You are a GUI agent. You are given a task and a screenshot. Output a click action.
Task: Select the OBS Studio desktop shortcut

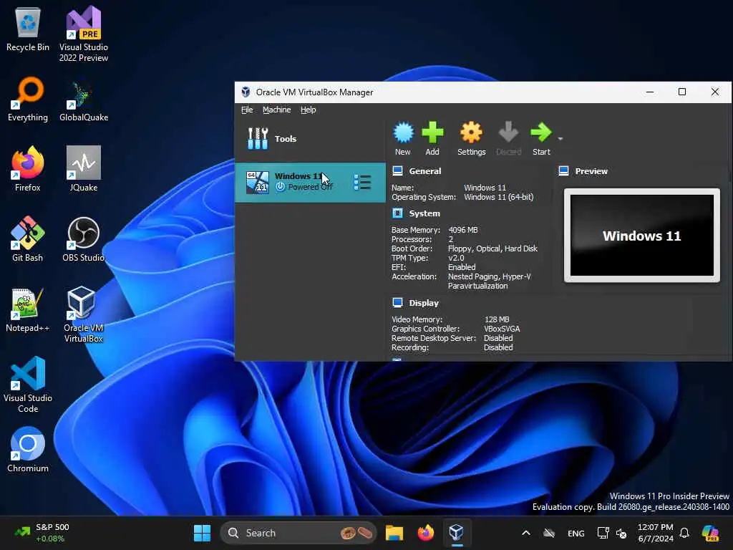[x=84, y=239]
